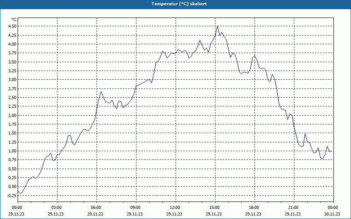351x219 pixels.
Task: Click the 0,50 y-axis value
Action: pyautogui.click(x=13, y=169)
